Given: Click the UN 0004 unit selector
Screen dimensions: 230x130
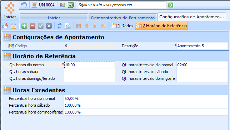Looking at the screenshot, I should (x=44, y=5).
